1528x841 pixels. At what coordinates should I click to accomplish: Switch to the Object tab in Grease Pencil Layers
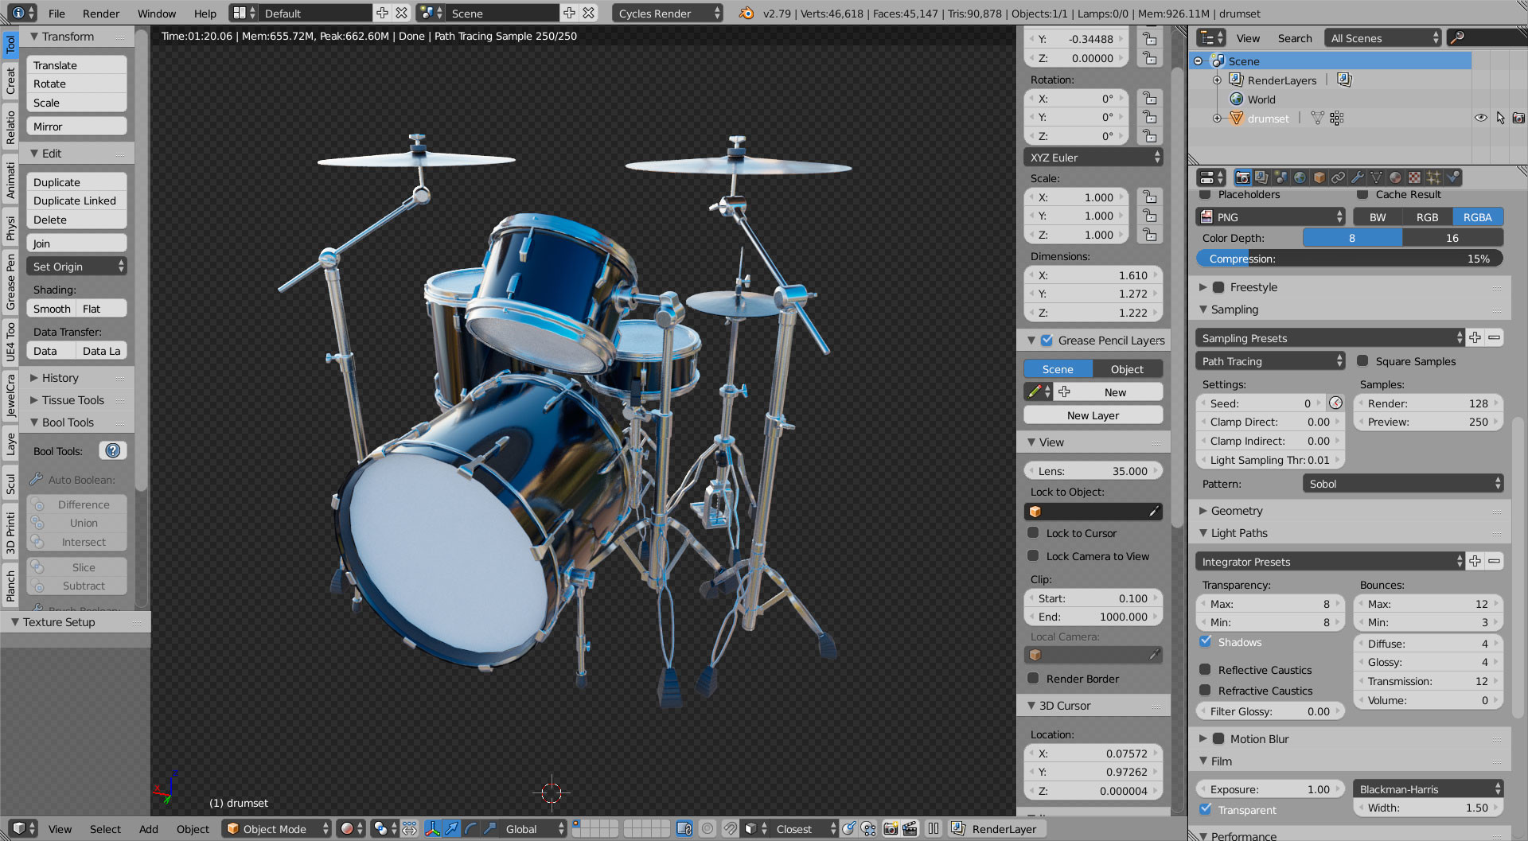[x=1127, y=368]
